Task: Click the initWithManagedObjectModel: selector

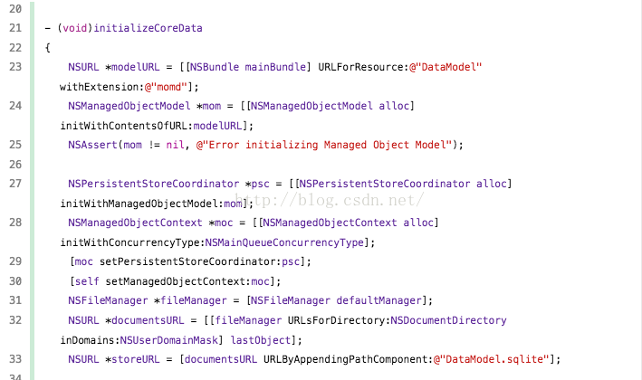Action: [x=141, y=204]
